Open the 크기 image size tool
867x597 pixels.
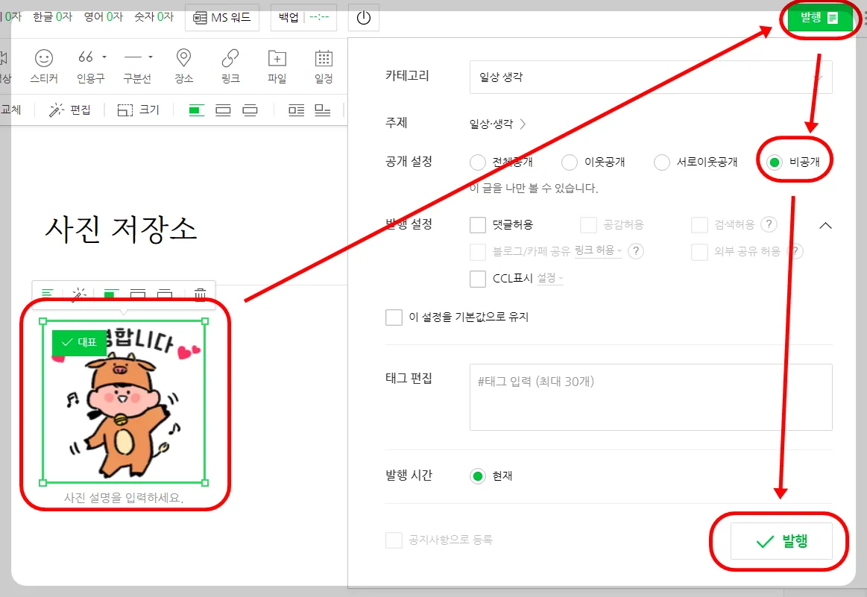coord(138,110)
